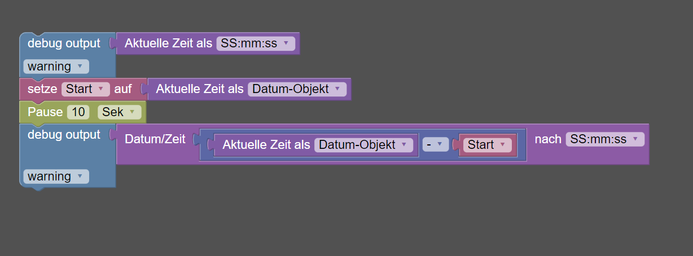Open the minus operator dropdown
Viewport: 693px width, 256px height.
point(435,145)
